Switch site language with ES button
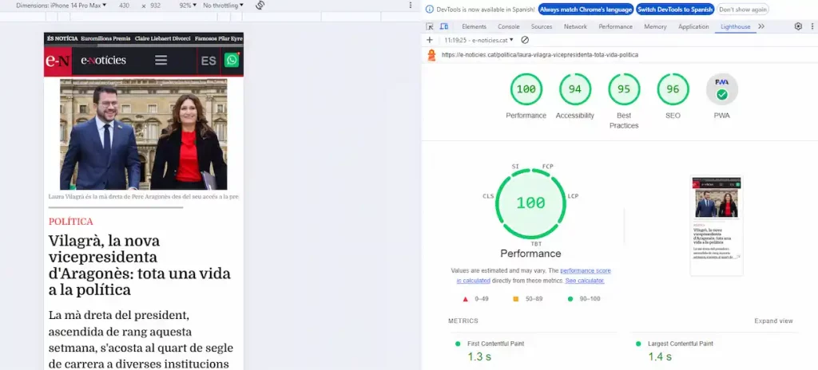This screenshot has width=818, height=370. pyautogui.click(x=208, y=61)
